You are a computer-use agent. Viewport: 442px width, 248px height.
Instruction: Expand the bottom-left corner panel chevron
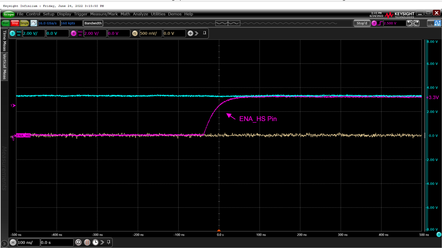pyautogui.click(x=4, y=244)
